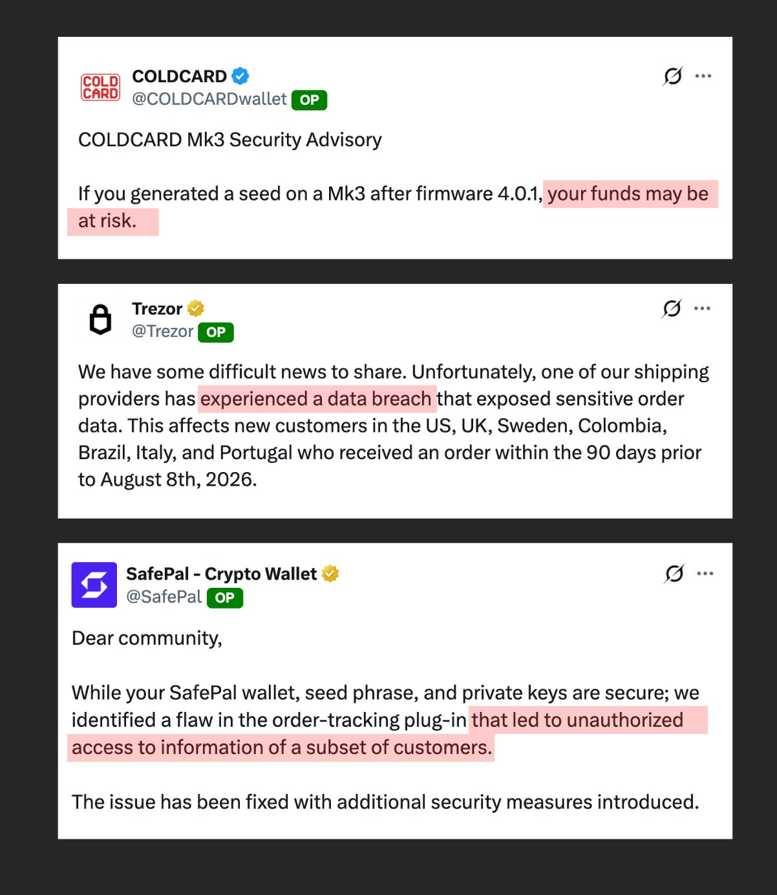Click the OP badge beside @COLDCARDwallet

click(x=309, y=100)
